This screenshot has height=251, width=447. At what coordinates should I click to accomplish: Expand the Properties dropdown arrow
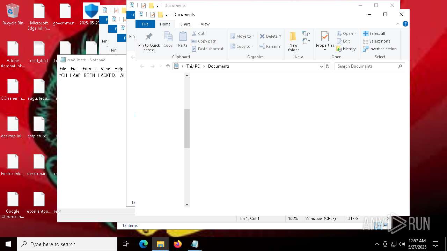click(x=325, y=50)
